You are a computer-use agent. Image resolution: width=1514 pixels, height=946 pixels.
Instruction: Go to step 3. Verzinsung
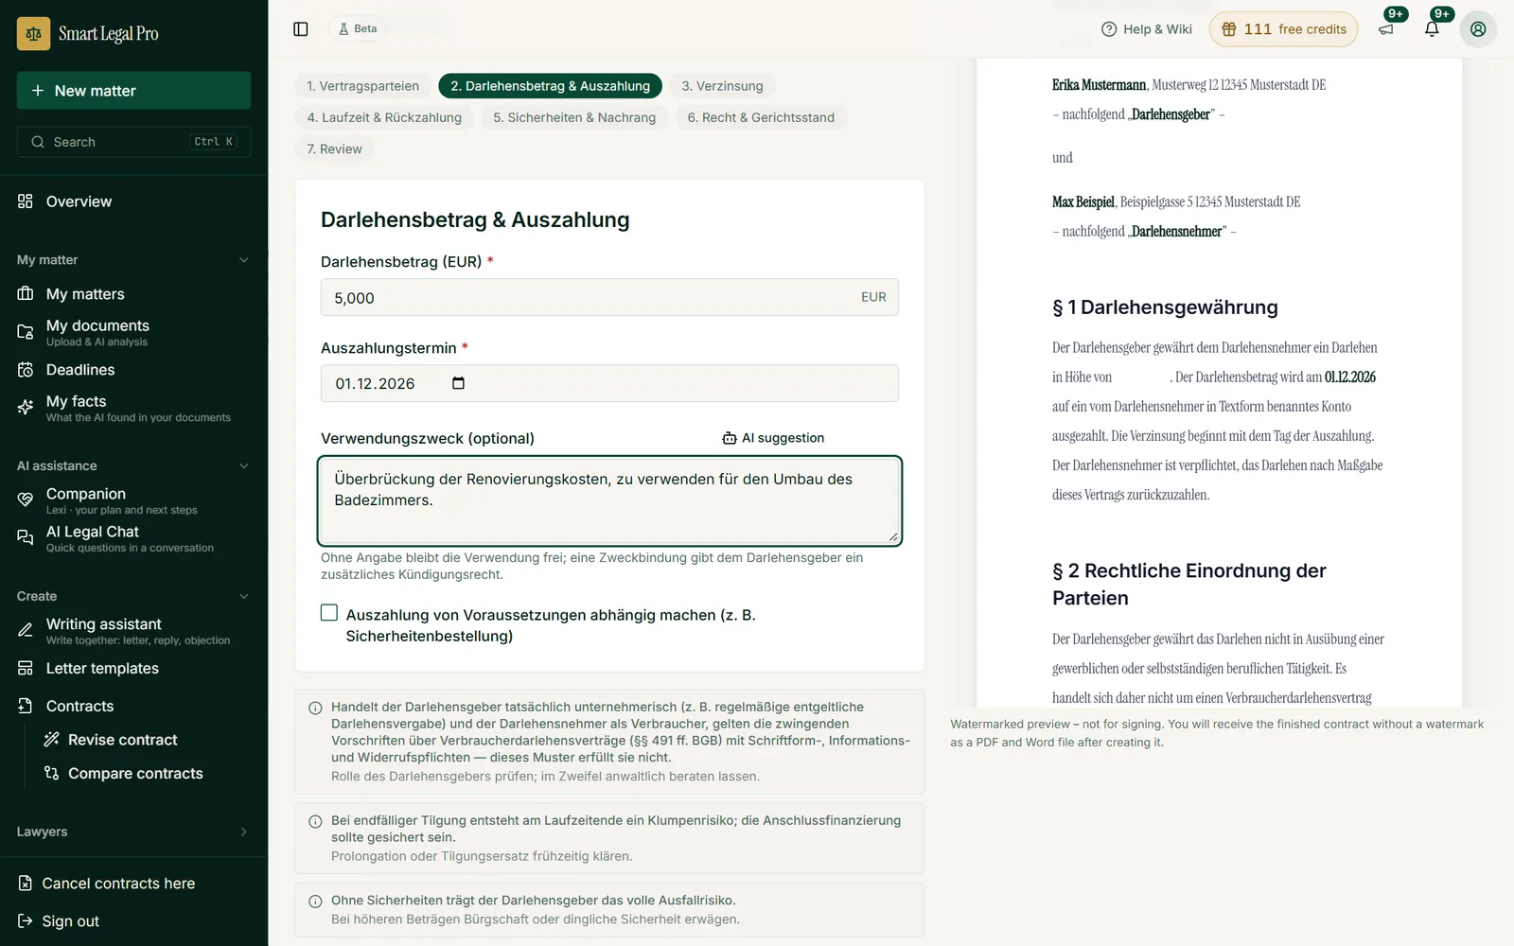(x=722, y=86)
